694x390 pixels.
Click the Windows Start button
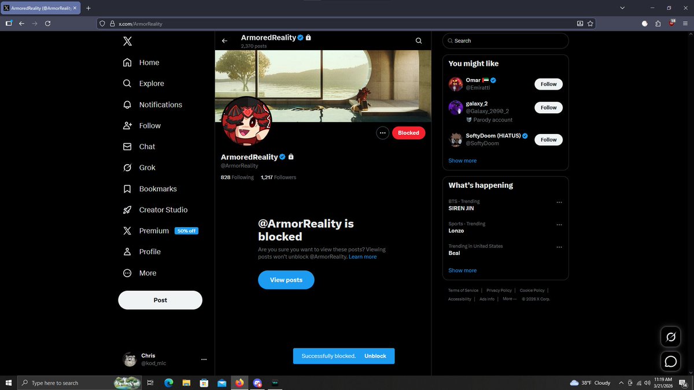[9, 382]
